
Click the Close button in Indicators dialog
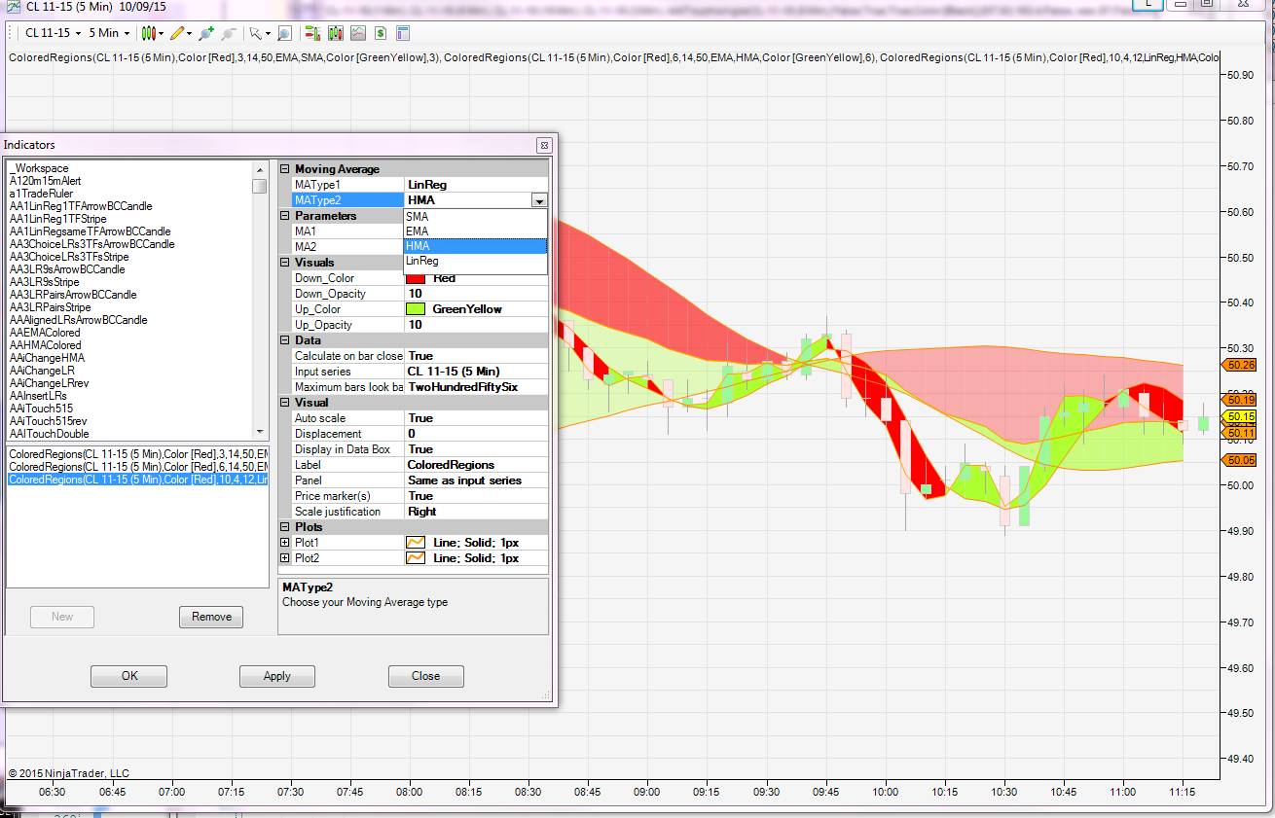click(x=425, y=676)
